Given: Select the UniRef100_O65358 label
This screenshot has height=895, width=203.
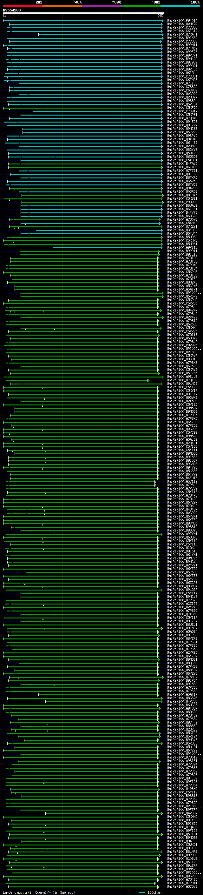Looking at the screenshot, I should click(182, 157).
